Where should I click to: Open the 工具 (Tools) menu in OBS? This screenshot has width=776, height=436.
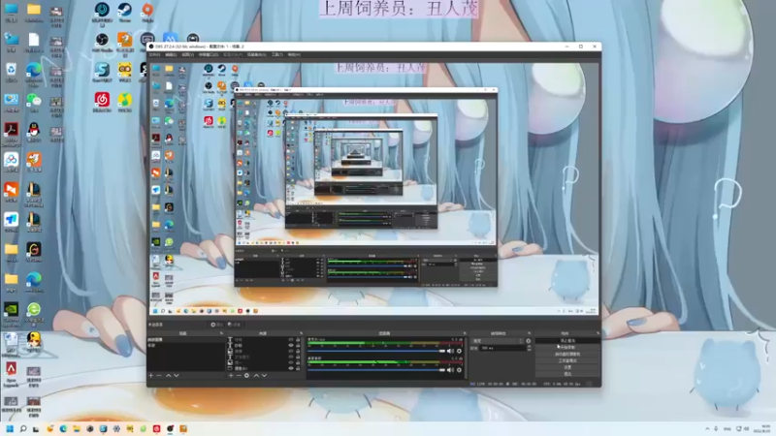pos(277,55)
